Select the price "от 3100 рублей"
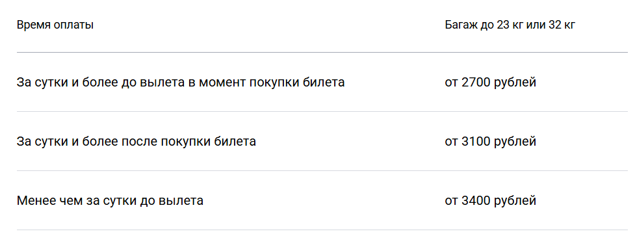Viewport: 635px width, 238px height. pyautogui.click(x=491, y=142)
